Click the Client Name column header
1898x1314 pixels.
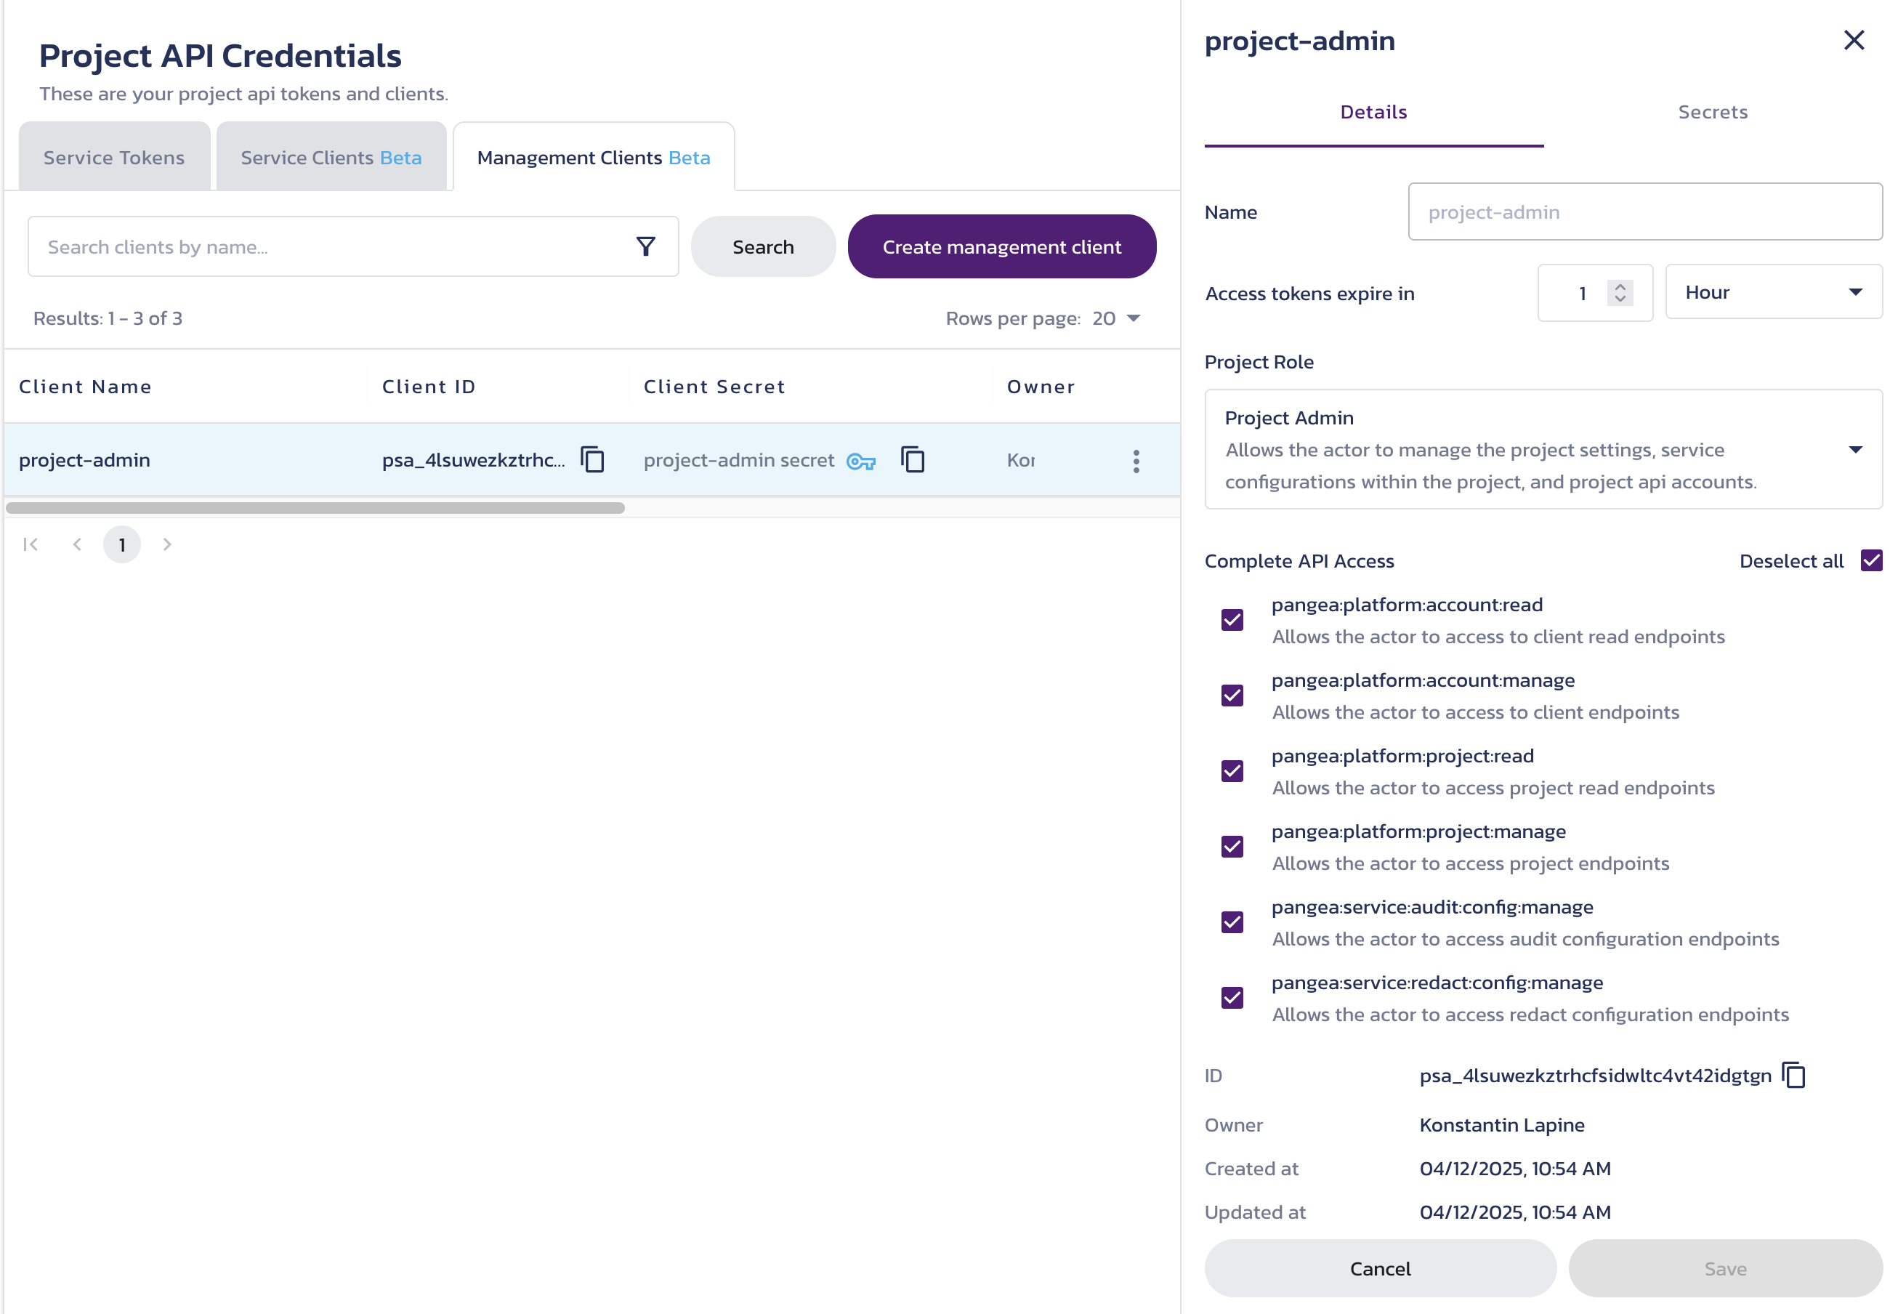86,387
